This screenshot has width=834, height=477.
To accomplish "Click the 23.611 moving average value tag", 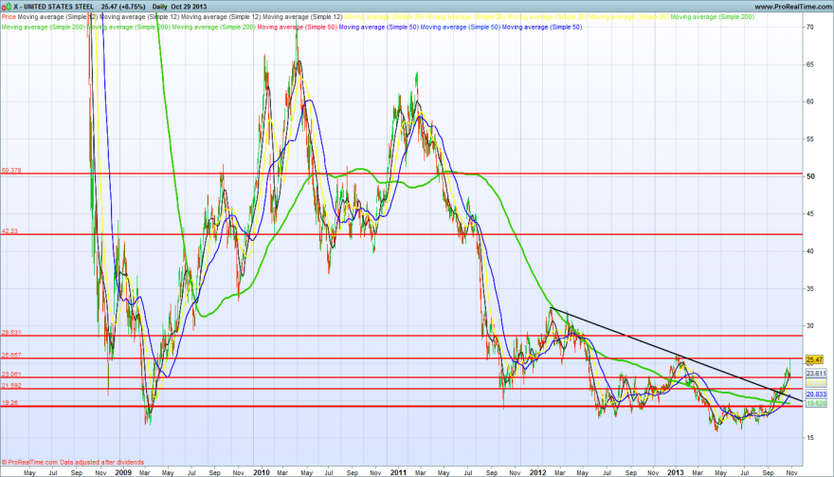I will (816, 374).
